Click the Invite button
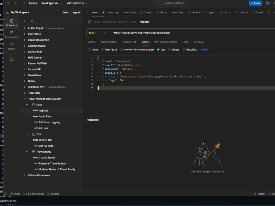Image resolution: width=275 pixels, height=206 pixels. pyautogui.click(x=255, y=3)
